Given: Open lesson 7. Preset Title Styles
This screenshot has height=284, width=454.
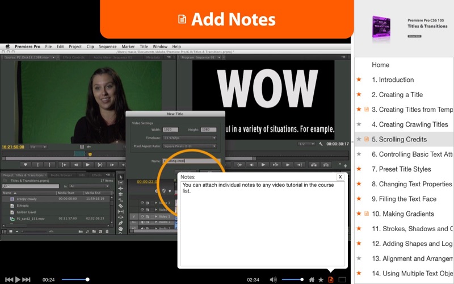Looking at the screenshot, I should 401,169.
